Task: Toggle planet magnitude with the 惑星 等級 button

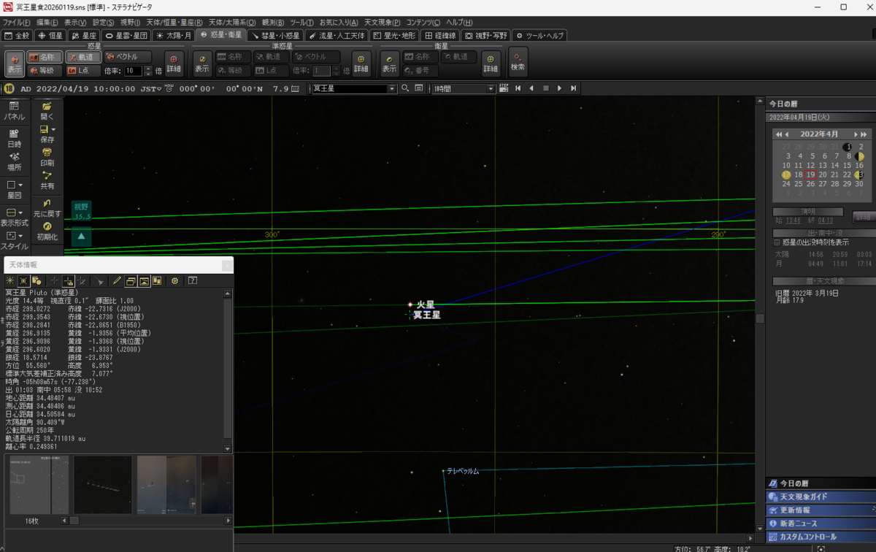Action: (x=45, y=71)
